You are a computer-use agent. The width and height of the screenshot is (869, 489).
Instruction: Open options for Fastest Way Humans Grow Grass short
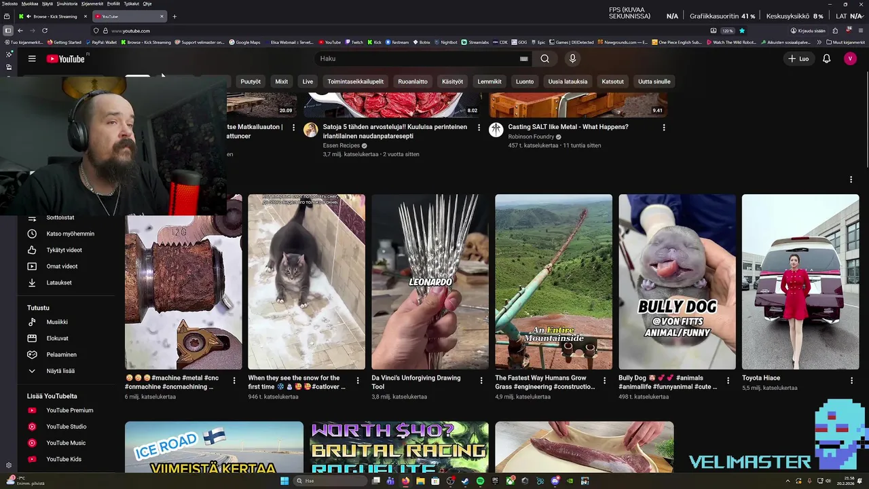(x=604, y=381)
